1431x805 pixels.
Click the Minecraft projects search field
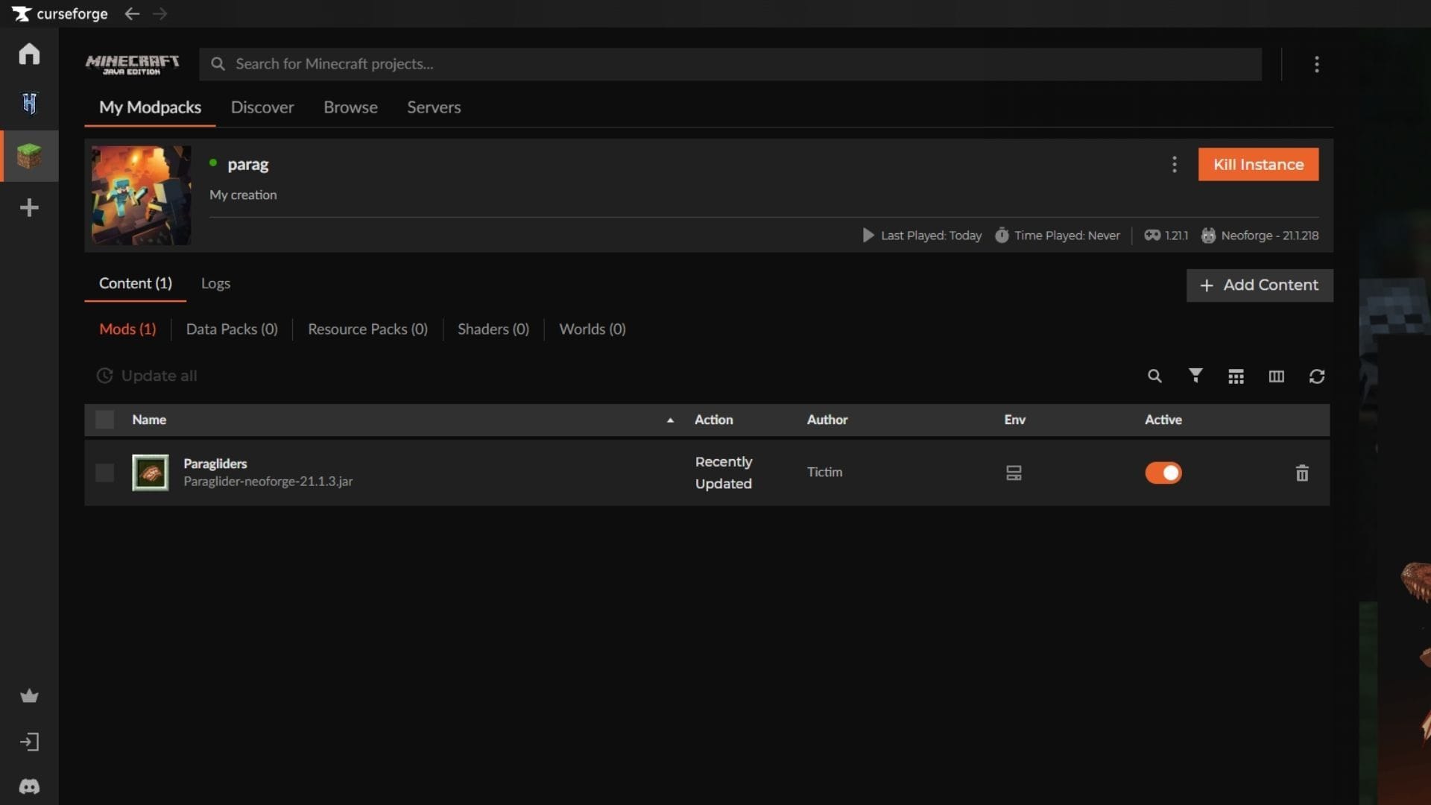(730, 64)
